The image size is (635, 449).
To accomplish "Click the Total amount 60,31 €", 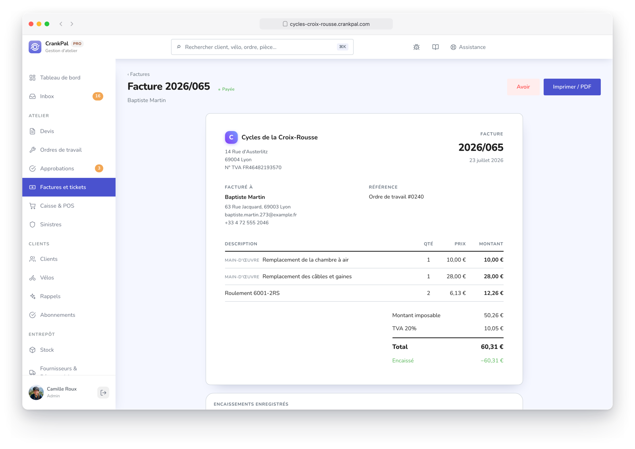I will [492, 347].
